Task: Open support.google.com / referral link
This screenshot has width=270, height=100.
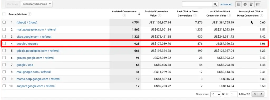Action: point(36,86)
